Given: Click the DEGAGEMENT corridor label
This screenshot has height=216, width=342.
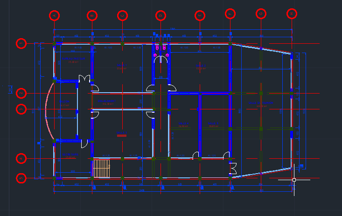Looking at the screenshot, I should (107, 101).
